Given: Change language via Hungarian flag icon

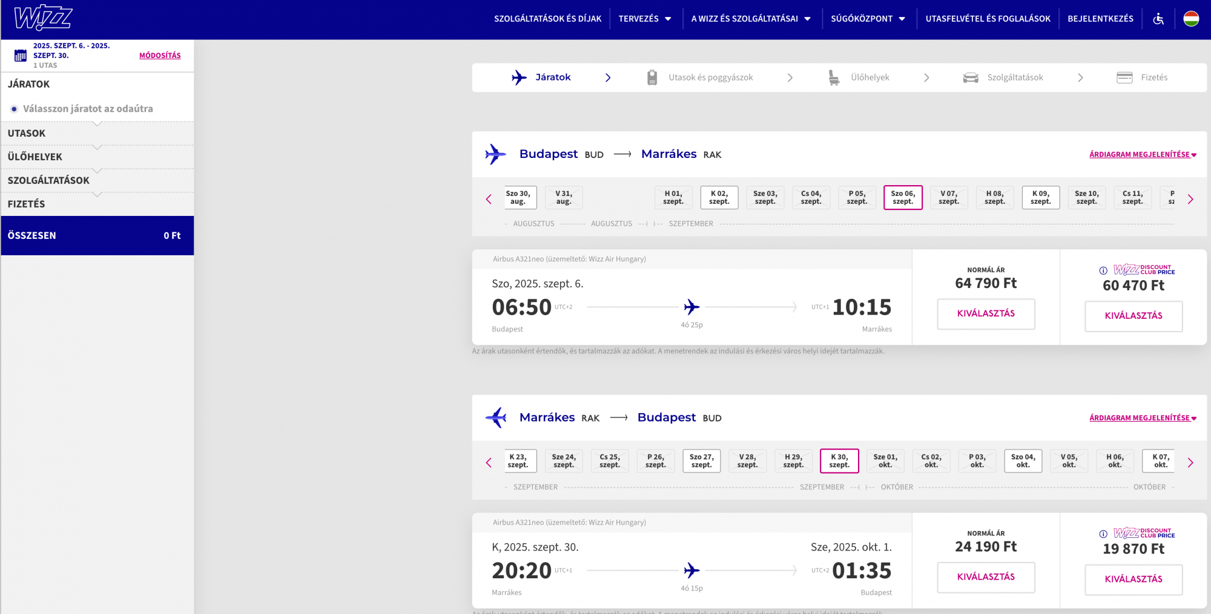Looking at the screenshot, I should [1191, 19].
